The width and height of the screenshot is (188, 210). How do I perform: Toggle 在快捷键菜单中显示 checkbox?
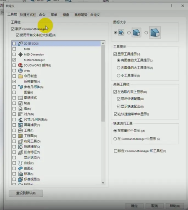pos(116,114)
